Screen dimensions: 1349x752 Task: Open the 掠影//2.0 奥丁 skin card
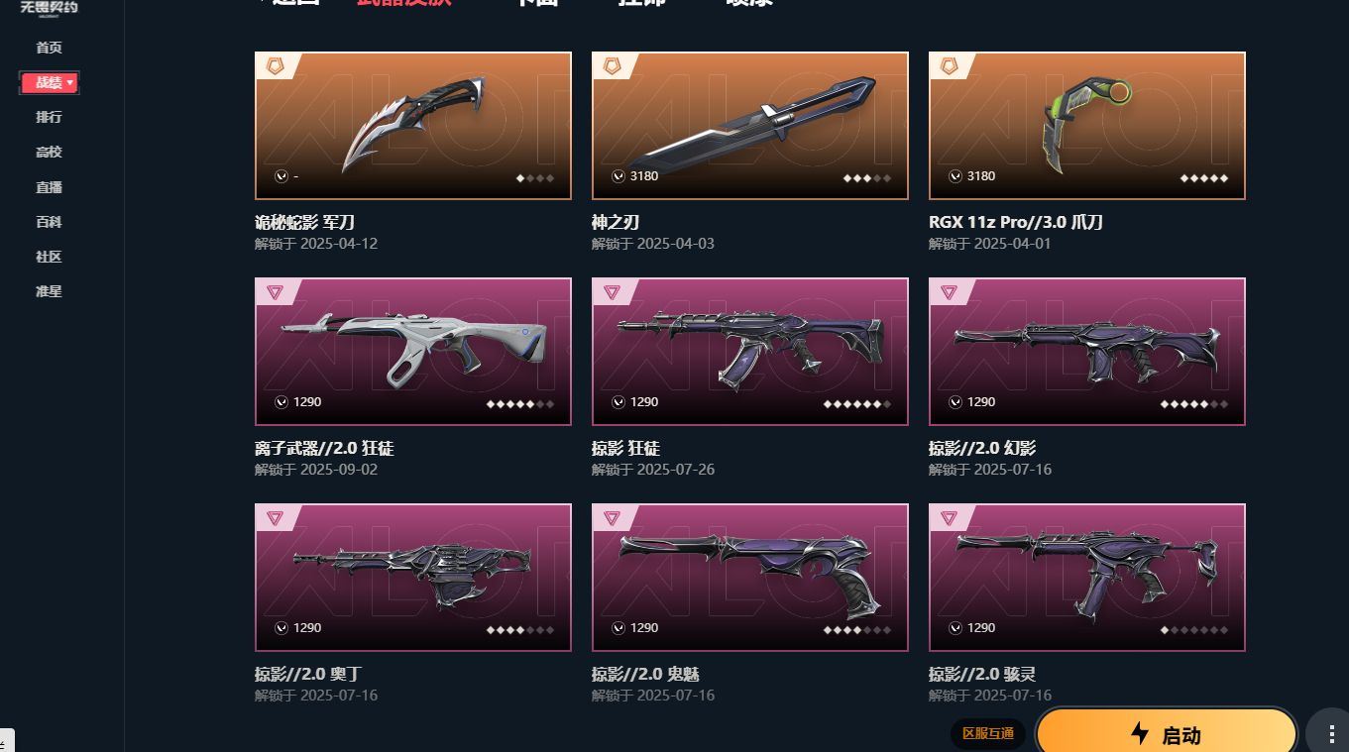413,578
